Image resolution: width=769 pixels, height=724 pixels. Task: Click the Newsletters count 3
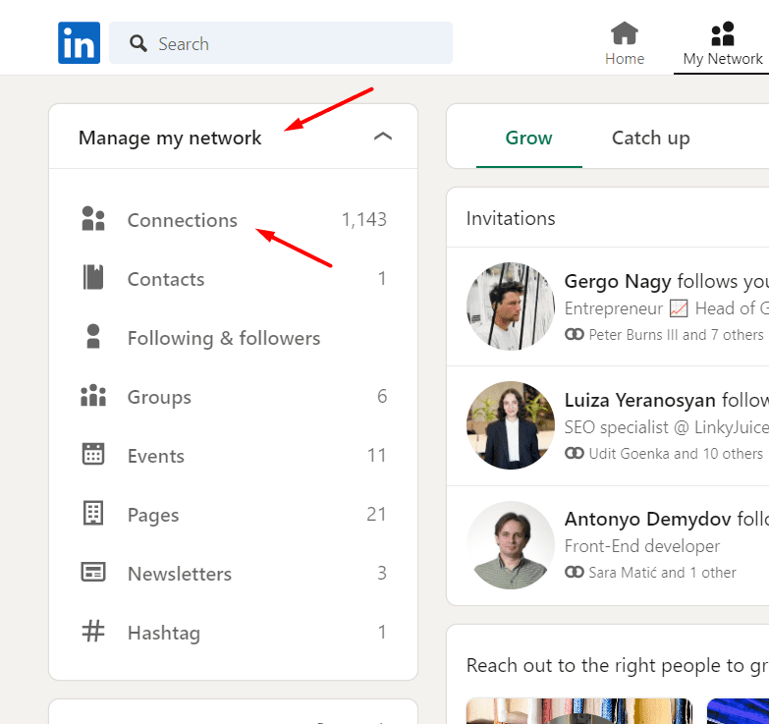[382, 573]
